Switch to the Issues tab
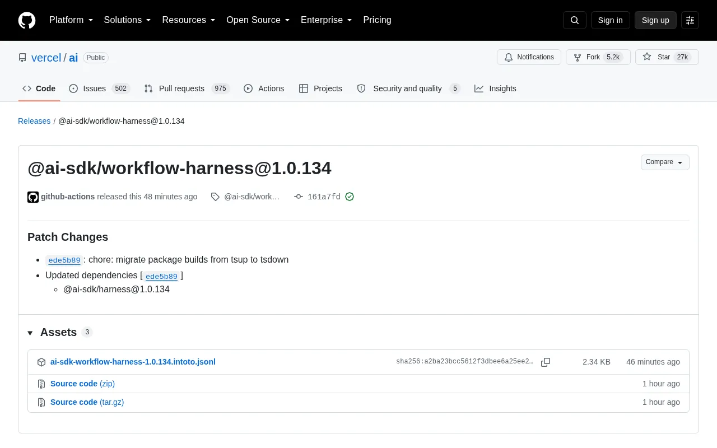717x448 pixels. (x=100, y=88)
